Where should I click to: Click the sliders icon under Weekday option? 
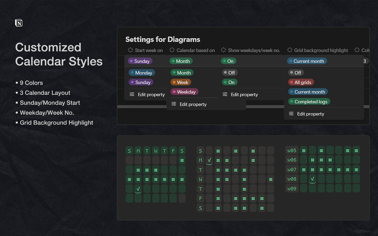174,104
